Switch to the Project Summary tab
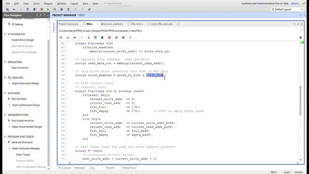Screen dimensions: 309x174 (x=69, y=24)
